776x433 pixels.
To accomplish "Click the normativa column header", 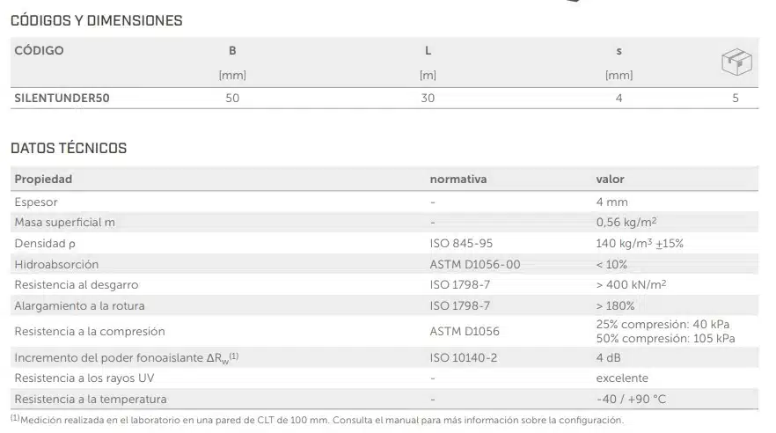I will [458, 179].
